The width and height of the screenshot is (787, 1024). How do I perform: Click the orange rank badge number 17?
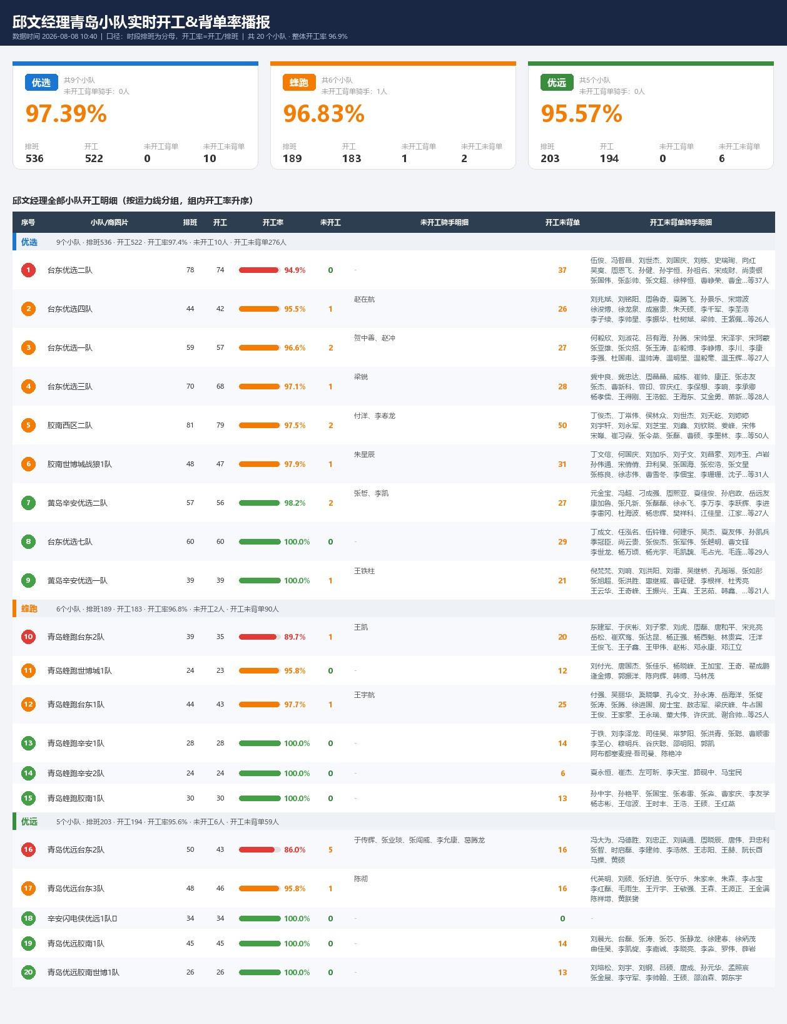pyautogui.click(x=28, y=888)
